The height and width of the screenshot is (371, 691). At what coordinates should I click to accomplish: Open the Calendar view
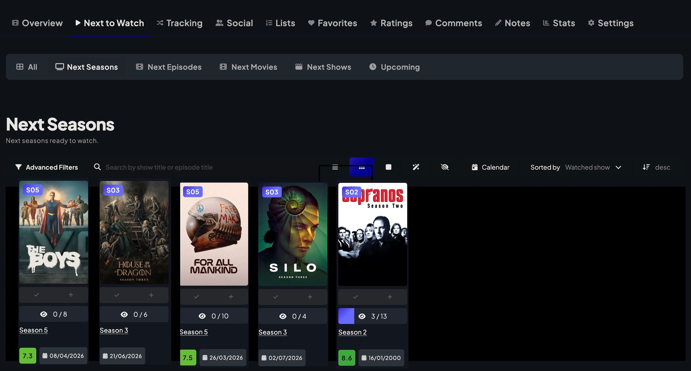coord(490,167)
